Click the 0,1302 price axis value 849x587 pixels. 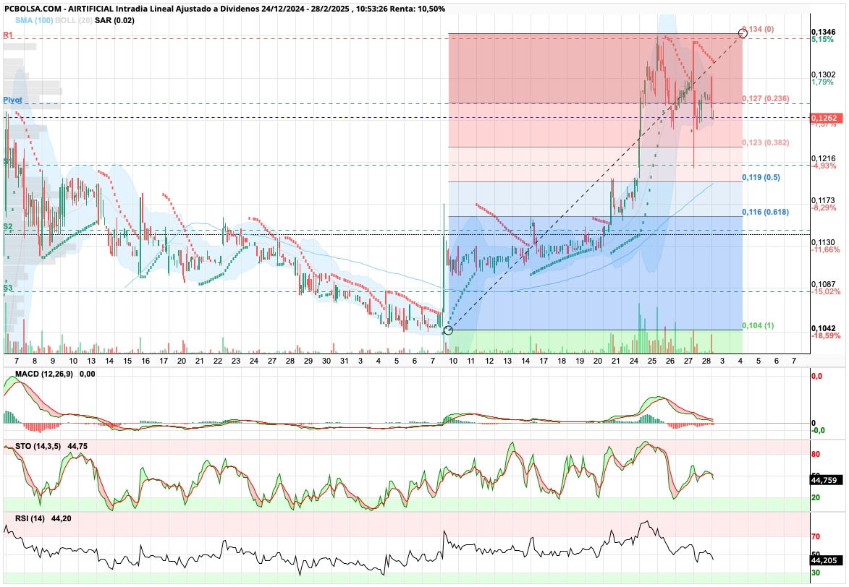pos(824,74)
